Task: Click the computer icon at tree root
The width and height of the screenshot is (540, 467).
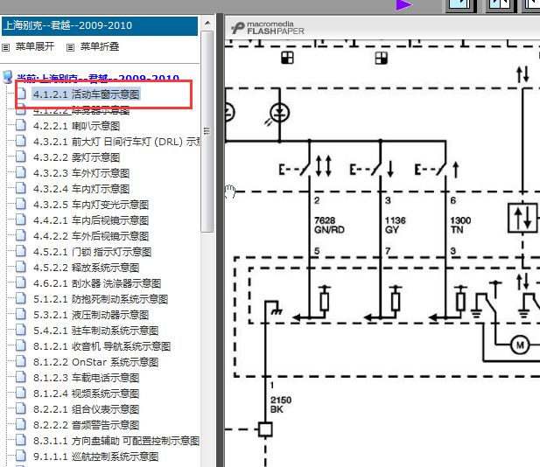Action: pos(8,77)
